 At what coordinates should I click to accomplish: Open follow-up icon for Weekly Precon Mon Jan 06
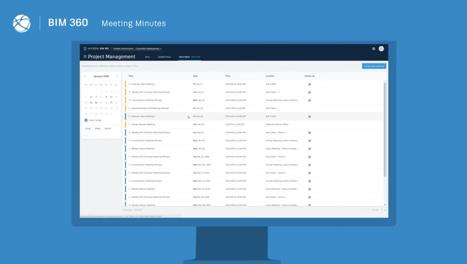coord(310,149)
